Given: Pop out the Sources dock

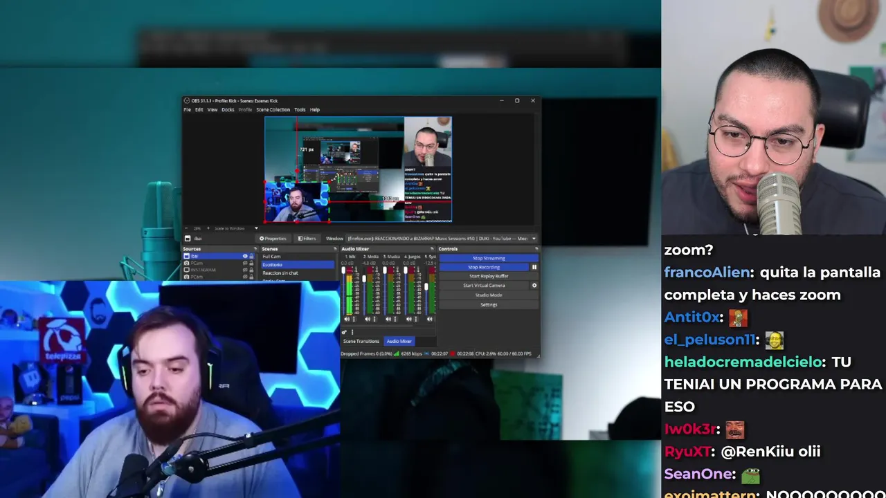Looking at the screenshot, I should [x=255, y=248].
